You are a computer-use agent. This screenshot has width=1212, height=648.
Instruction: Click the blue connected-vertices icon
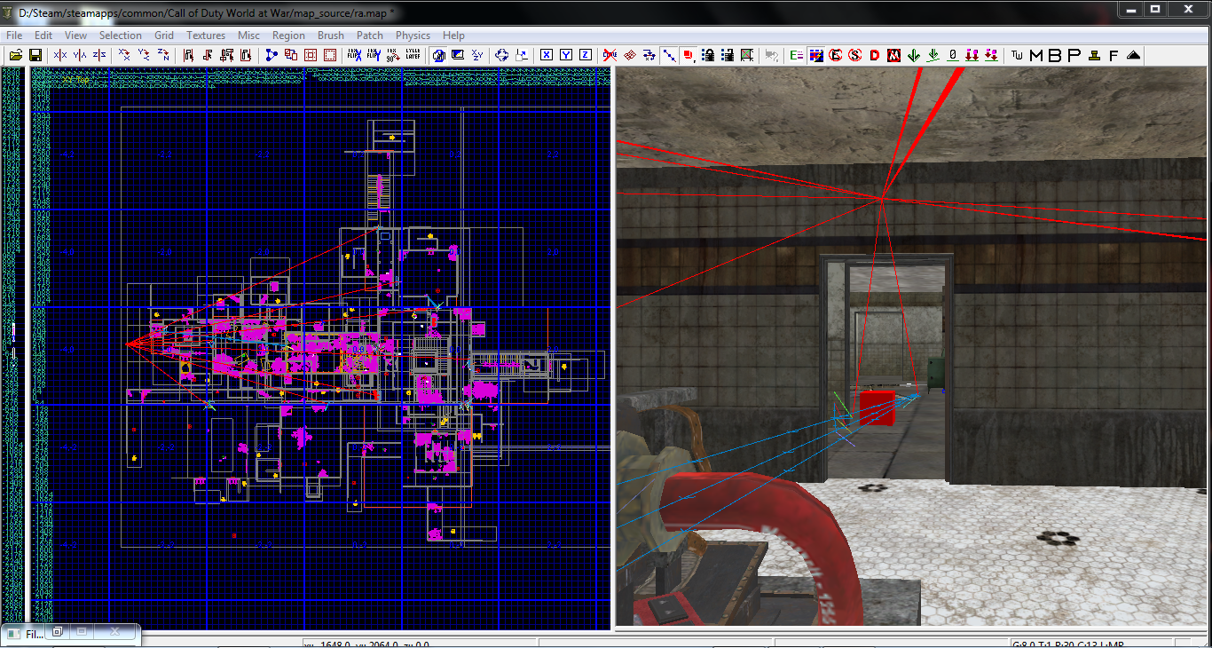[272, 55]
